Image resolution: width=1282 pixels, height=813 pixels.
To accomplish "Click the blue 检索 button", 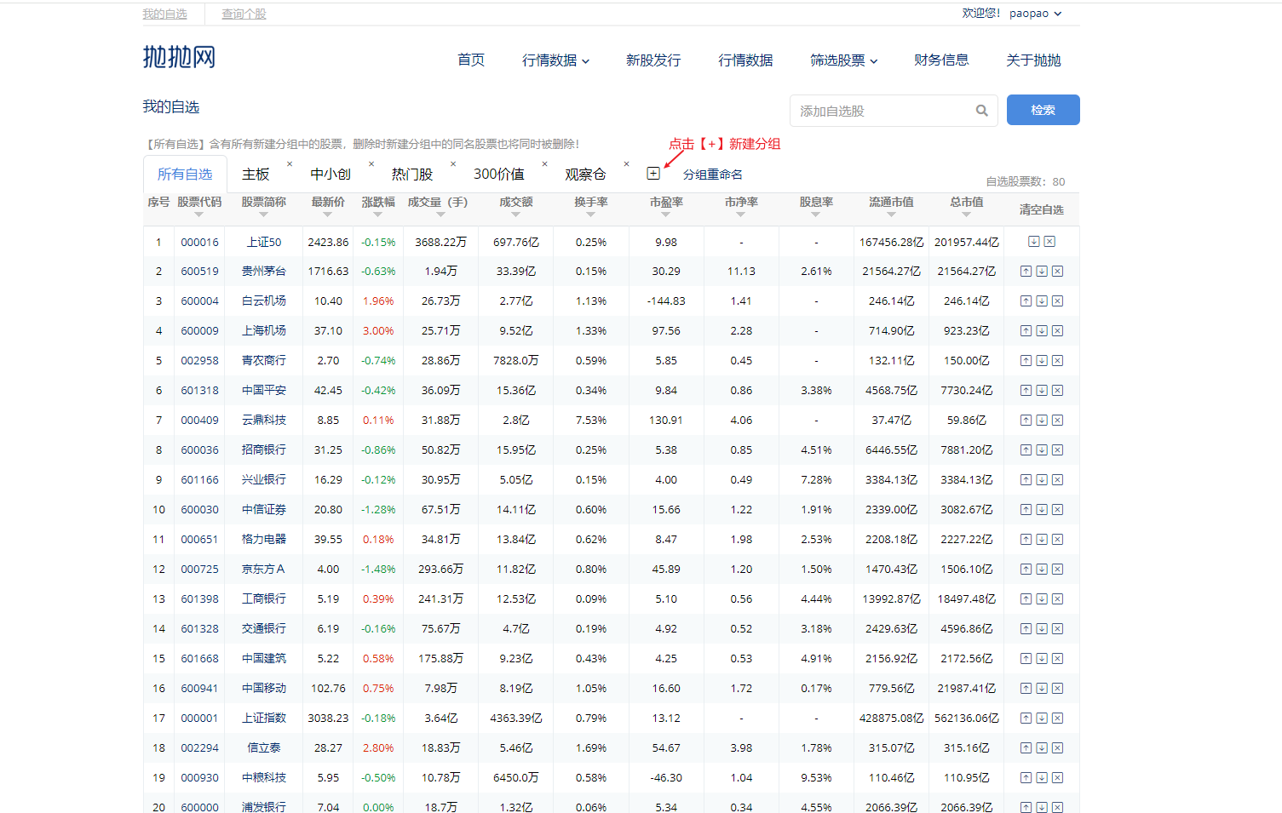I will click(1043, 110).
